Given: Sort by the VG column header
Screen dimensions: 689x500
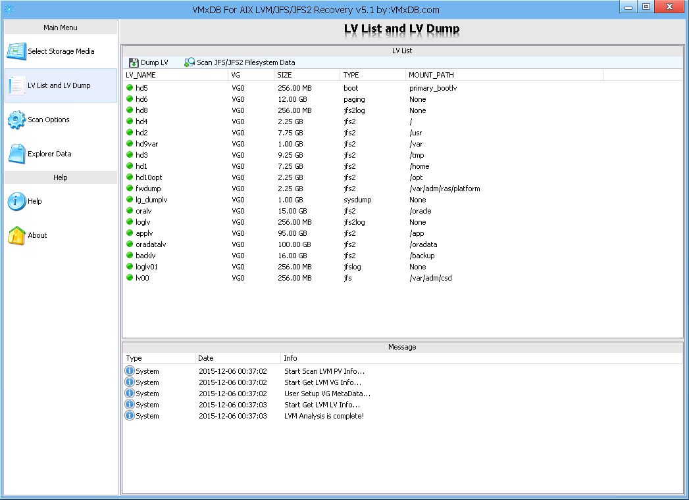Looking at the screenshot, I should (x=251, y=75).
